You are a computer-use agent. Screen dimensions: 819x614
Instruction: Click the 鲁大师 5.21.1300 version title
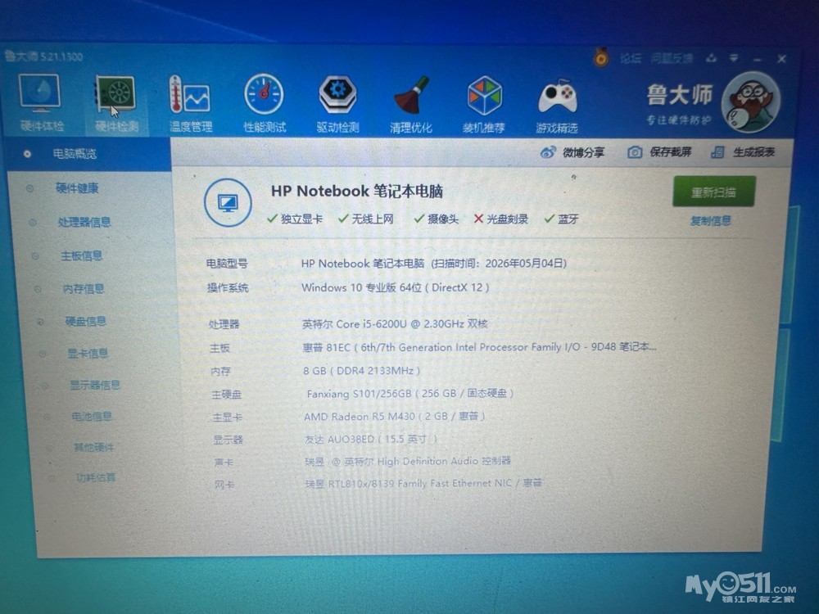(x=44, y=56)
